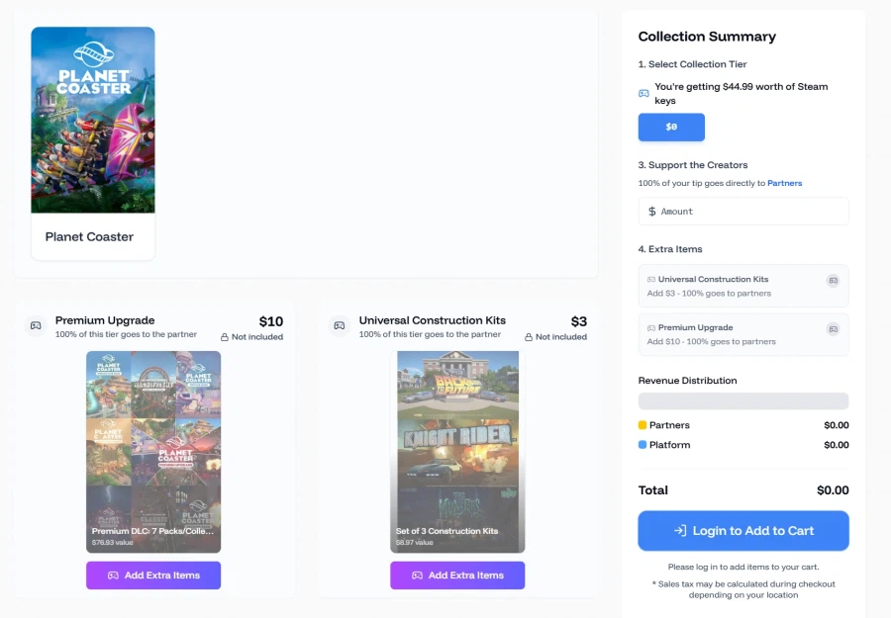Click the dollar sign icon in the tip field
Viewport: 891px width, 618px height.
coord(653,211)
